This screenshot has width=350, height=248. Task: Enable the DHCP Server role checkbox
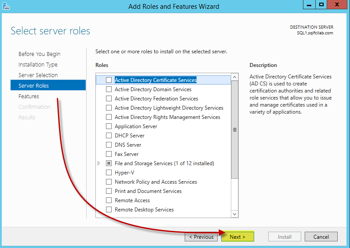pos(109,136)
